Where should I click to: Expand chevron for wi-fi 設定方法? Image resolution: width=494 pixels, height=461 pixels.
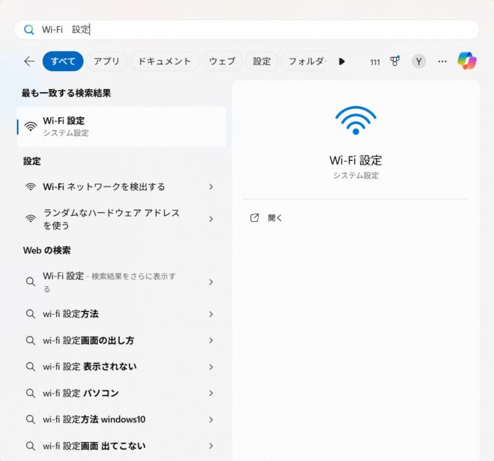(211, 314)
